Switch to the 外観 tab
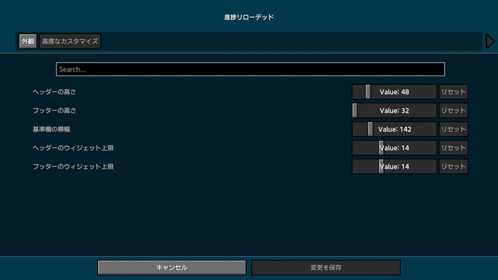 click(x=28, y=41)
